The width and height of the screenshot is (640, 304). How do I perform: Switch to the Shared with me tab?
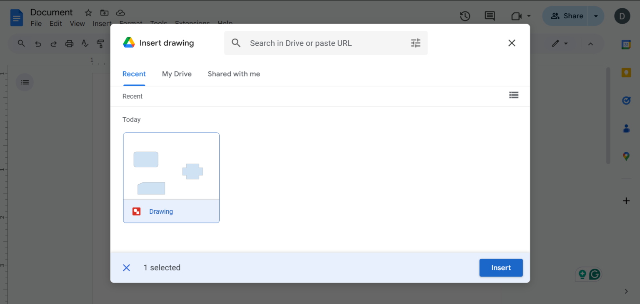click(234, 74)
